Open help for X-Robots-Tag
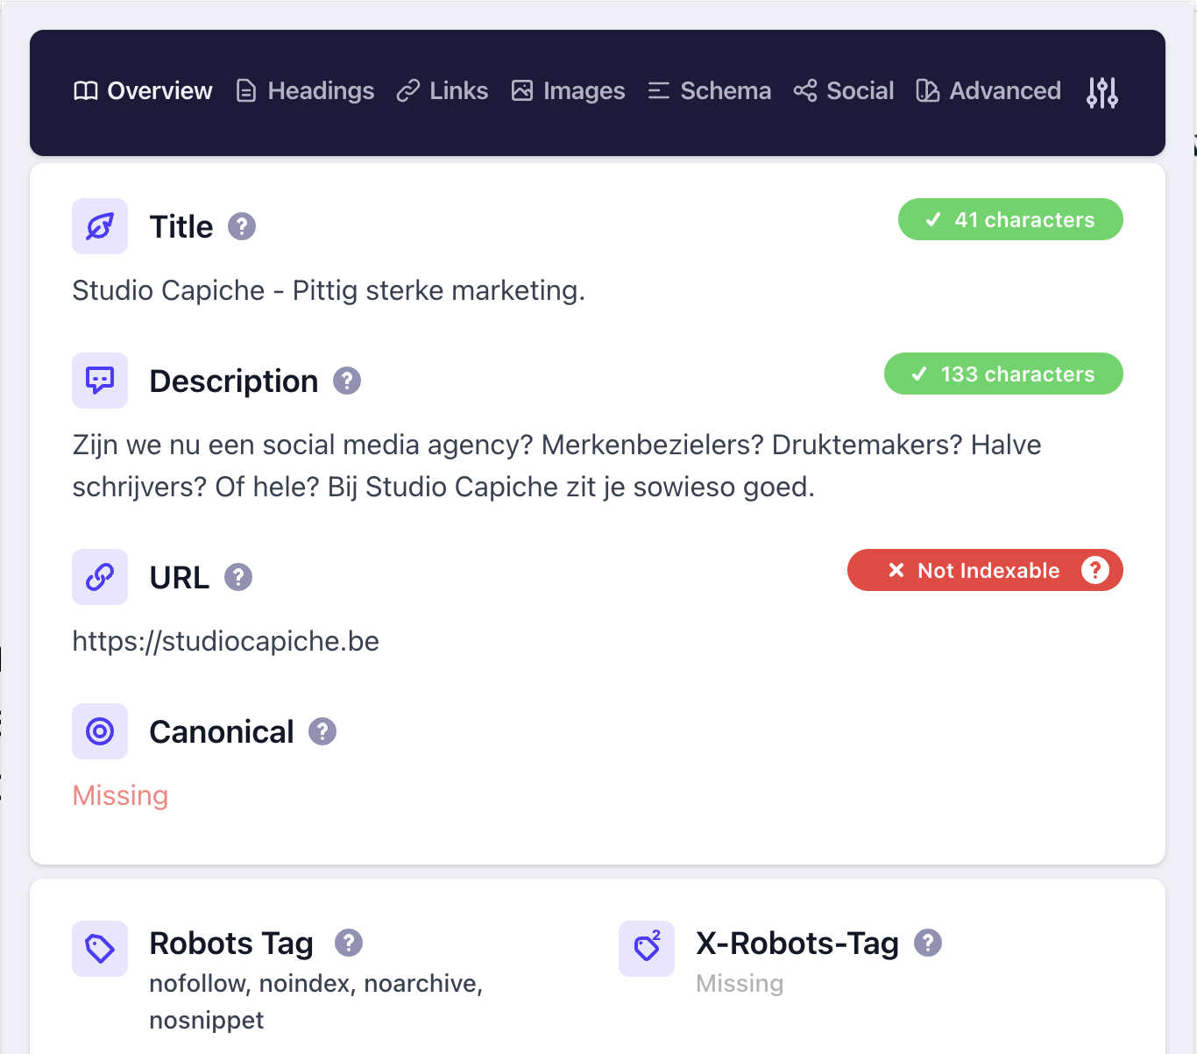1197x1054 pixels. (928, 943)
